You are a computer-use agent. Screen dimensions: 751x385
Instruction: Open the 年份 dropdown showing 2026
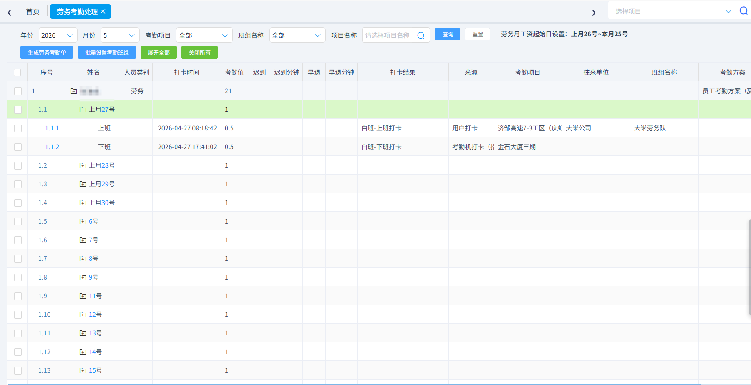(57, 35)
